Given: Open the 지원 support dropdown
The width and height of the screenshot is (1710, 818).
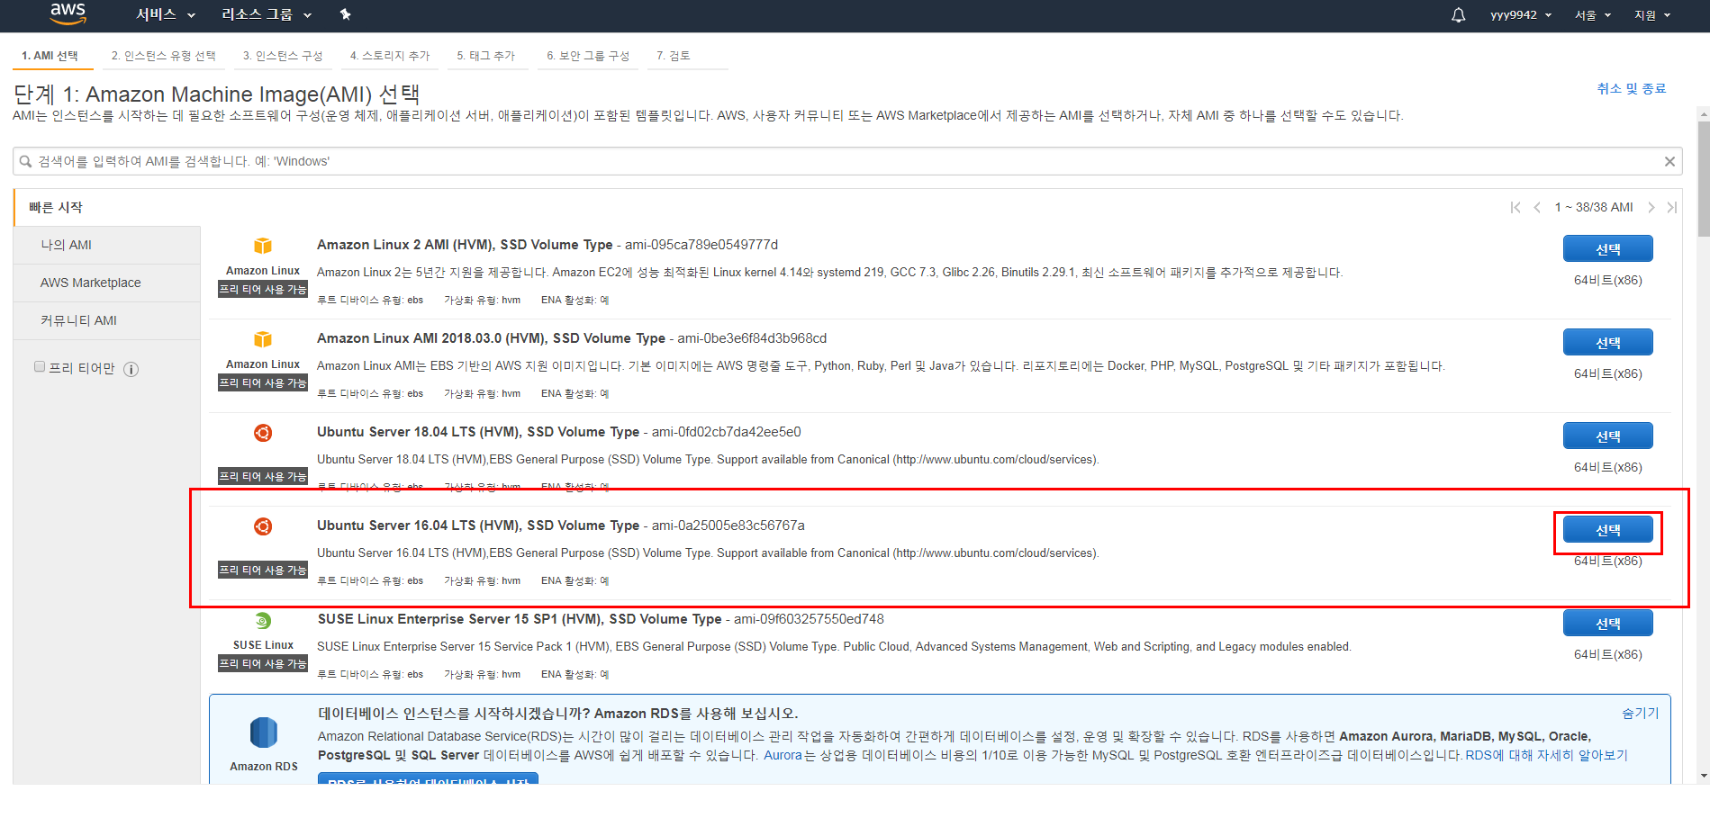Looking at the screenshot, I should click(1652, 15).
